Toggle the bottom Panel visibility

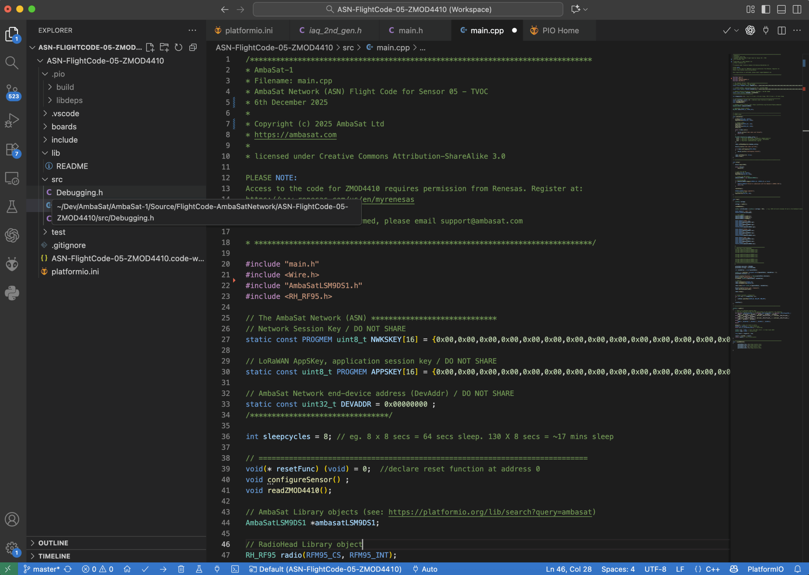(x=781, y=9)
